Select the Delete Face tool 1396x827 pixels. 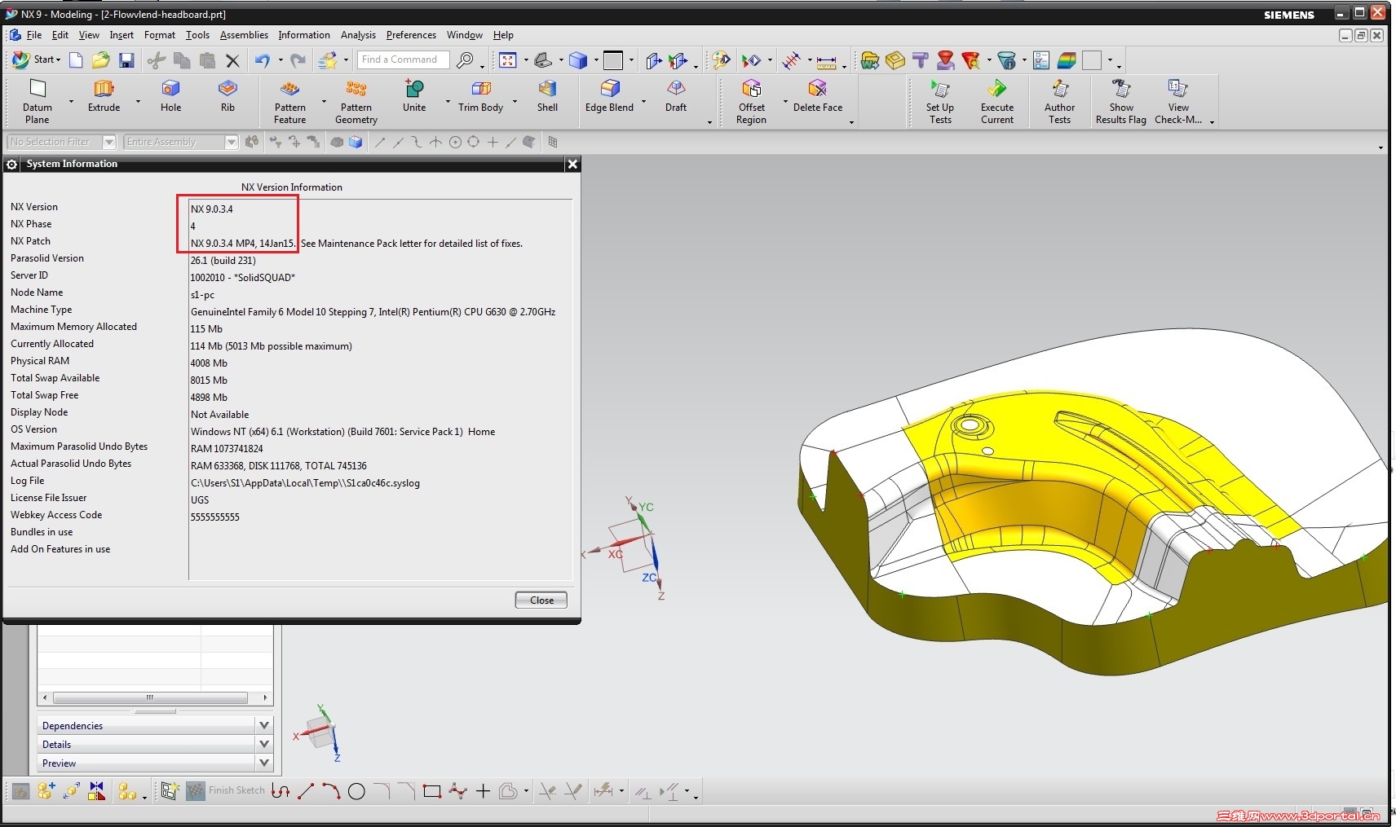tap(816, 98)
